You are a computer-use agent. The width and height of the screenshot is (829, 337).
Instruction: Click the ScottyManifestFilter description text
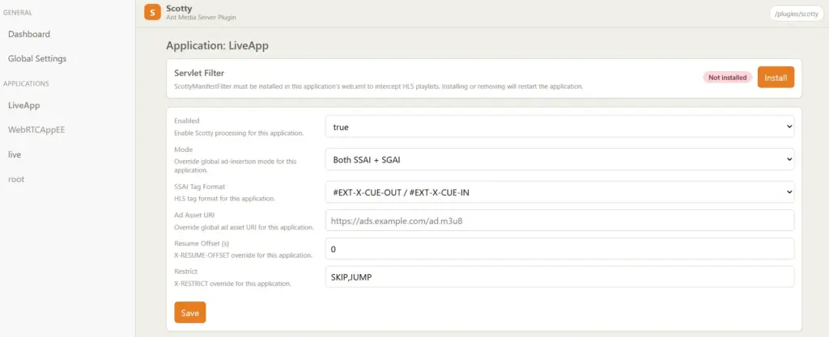click(379, 86)
